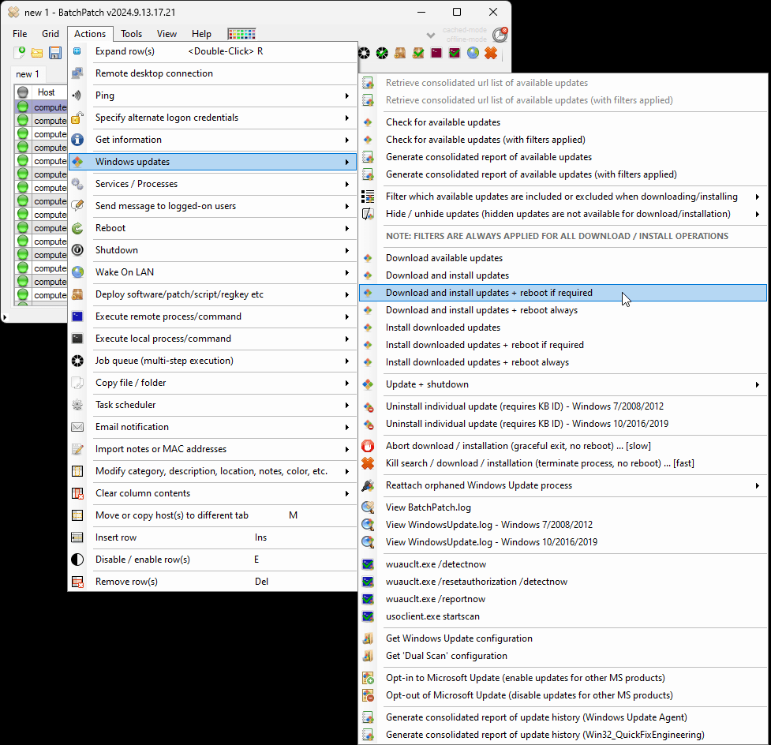Expand the Wake On LAN submenu arrow
The height and width of the screenshot is (745, 771).
coord(347,273)
